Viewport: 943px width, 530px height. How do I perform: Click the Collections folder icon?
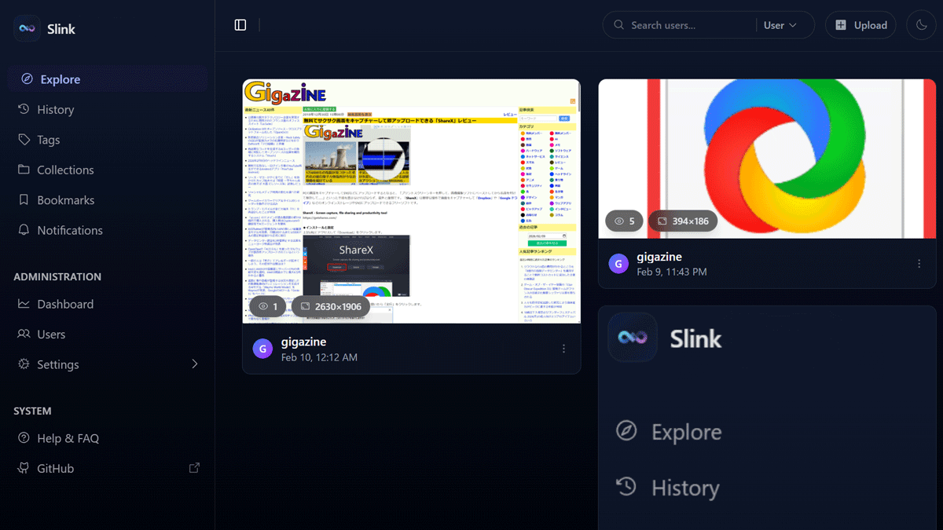click(24, 170)
